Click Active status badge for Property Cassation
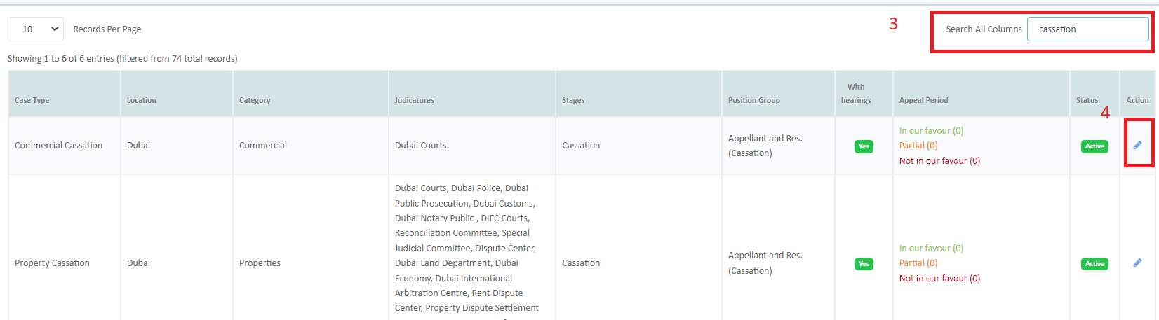Screen dimensions: 1159x320 1094,264
